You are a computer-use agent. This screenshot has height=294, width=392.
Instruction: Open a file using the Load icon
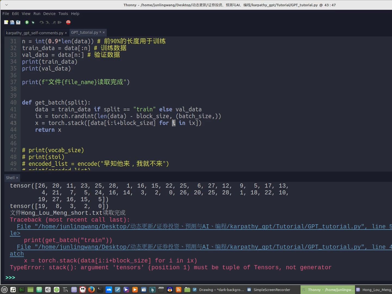[12, 22]
